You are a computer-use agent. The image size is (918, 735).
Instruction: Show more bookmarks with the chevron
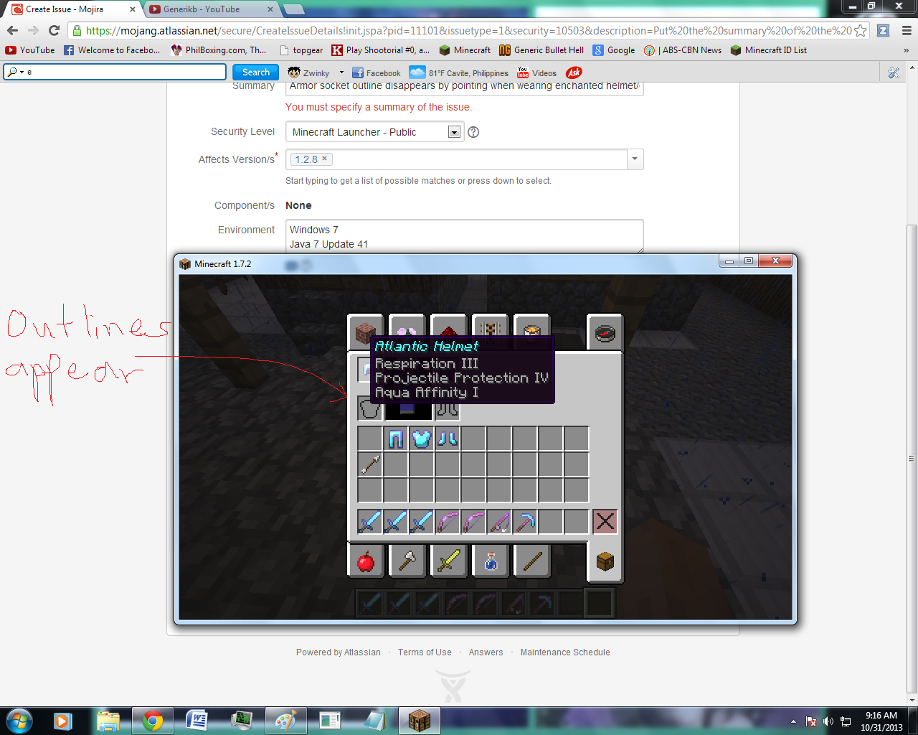[x=906, y=50]
